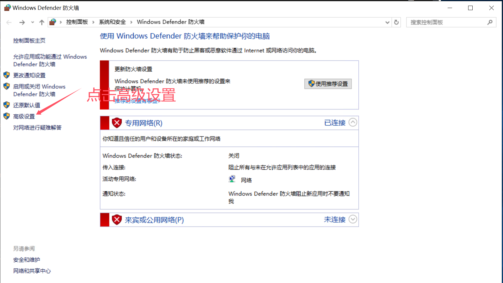Click the network computer icon beside 网络
This screenshot has height=283, width=503.
coord(232,179)
